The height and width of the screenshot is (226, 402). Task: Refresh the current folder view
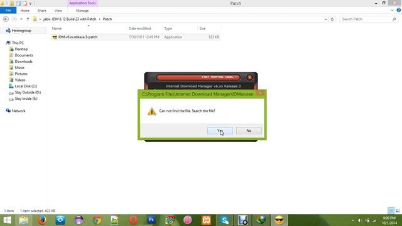point(332,19)
